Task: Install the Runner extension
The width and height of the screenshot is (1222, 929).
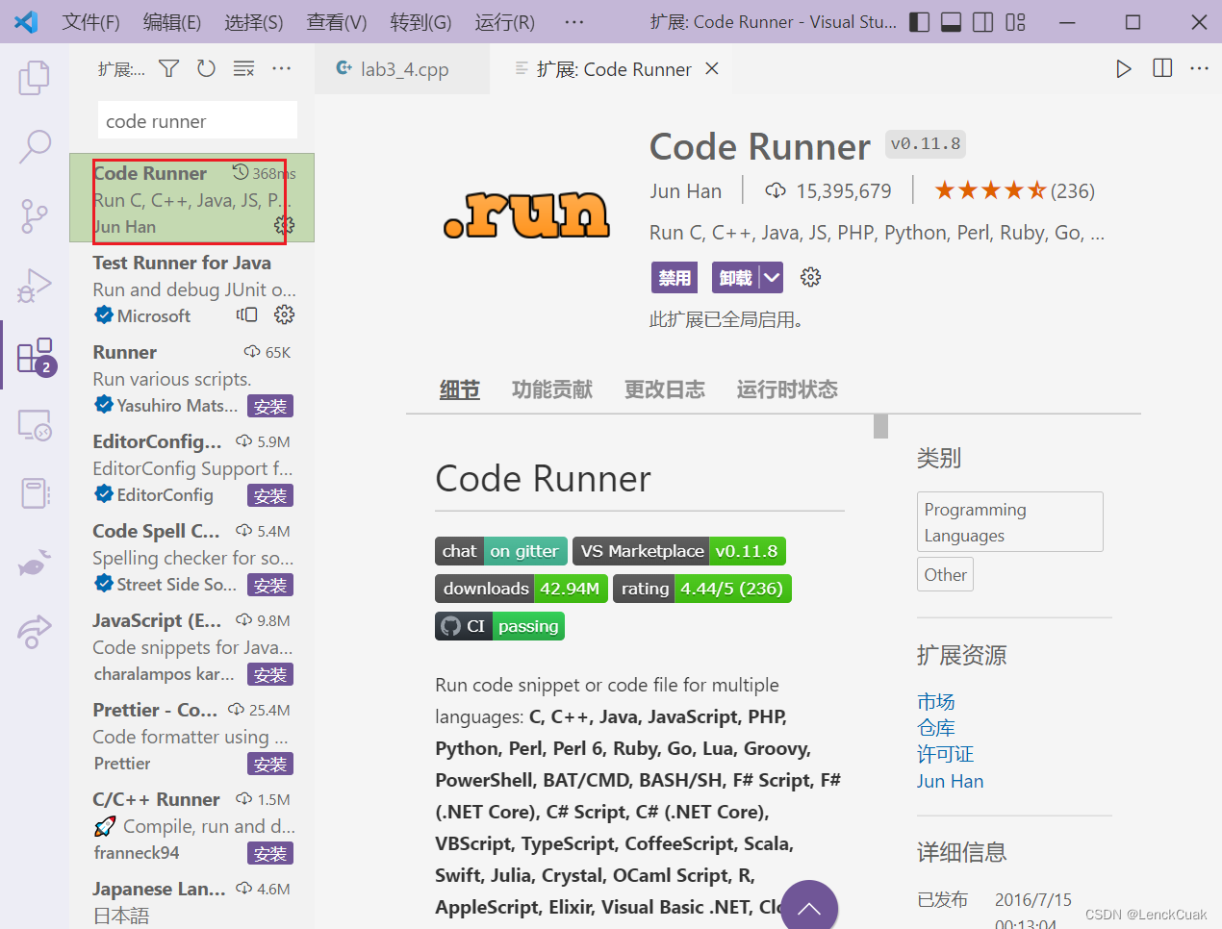Action: (x=270, y=406)
